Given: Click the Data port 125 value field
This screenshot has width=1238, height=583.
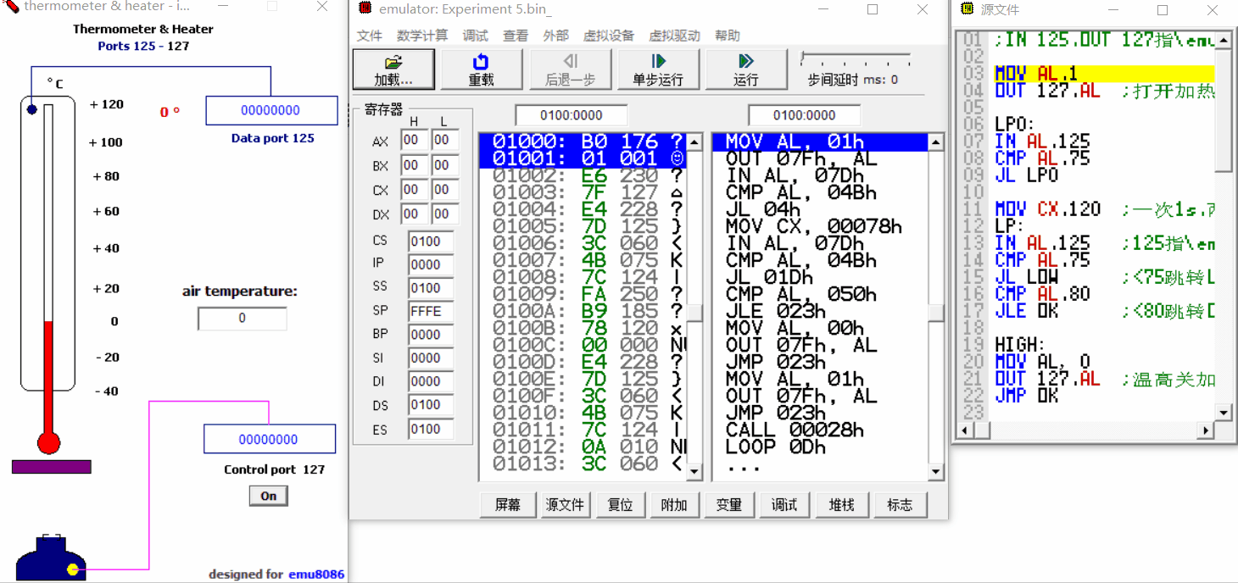Looking at the screenshot, I should [271, 110].
